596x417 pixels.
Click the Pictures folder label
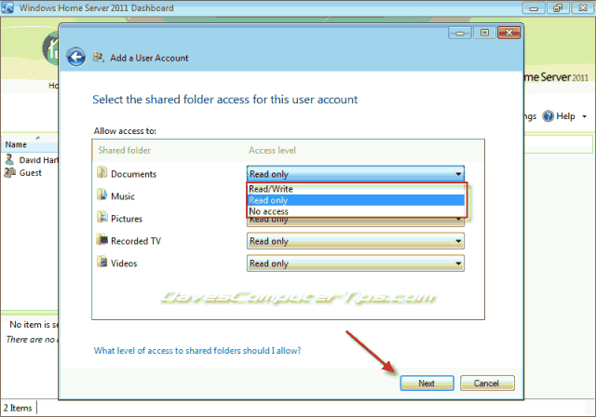pyautogui.click(x=127, y=219)
